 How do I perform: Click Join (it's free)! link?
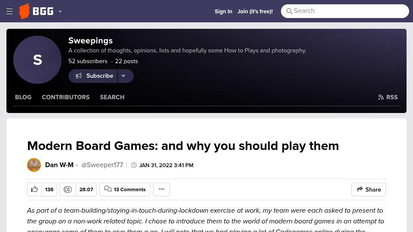pos(255,11)
